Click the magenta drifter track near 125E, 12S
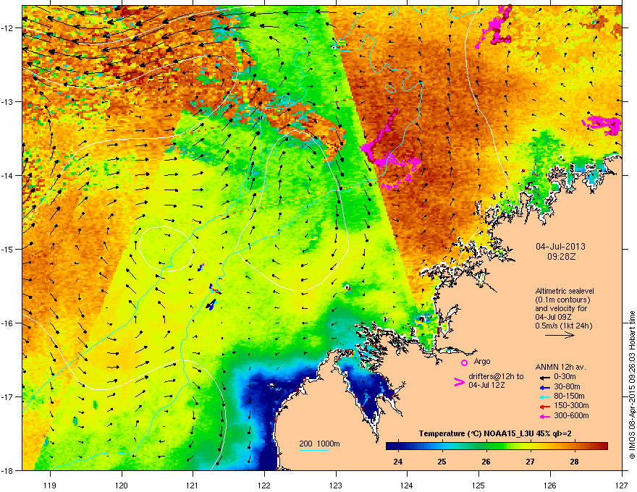 495,28
